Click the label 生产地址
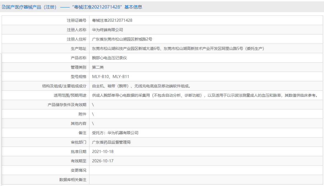The image size is (324, 186). coord(78,48)
